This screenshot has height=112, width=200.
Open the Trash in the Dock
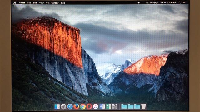click(x=143, y=106)
